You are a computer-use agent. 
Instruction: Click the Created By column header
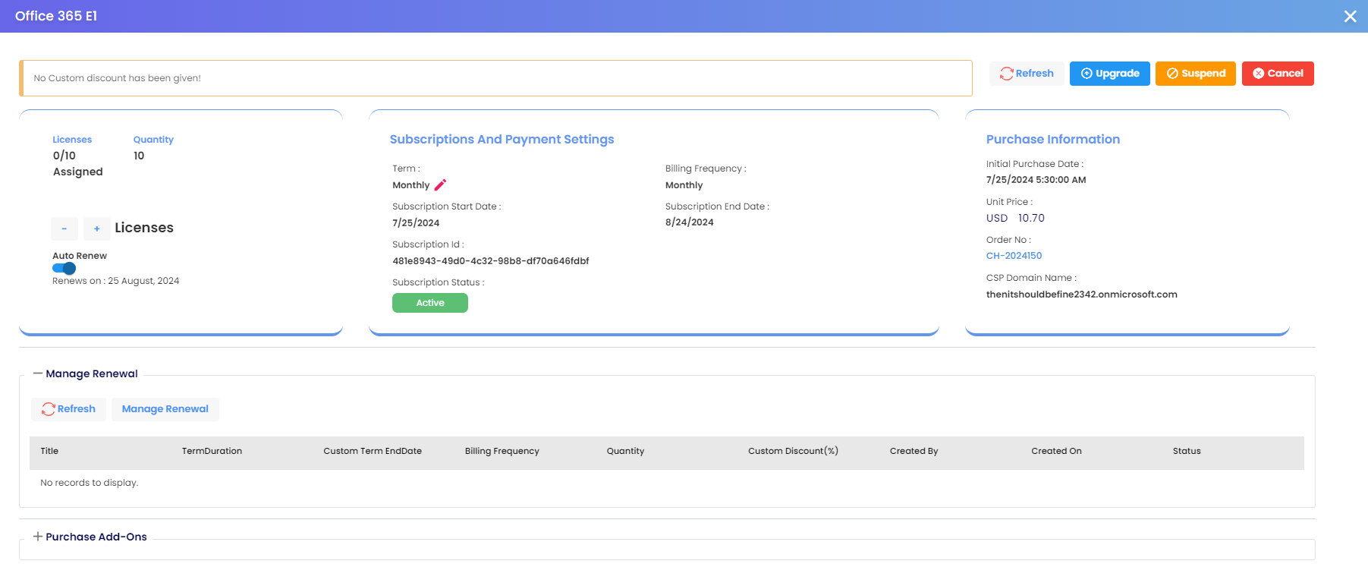(x=914, y=451)
